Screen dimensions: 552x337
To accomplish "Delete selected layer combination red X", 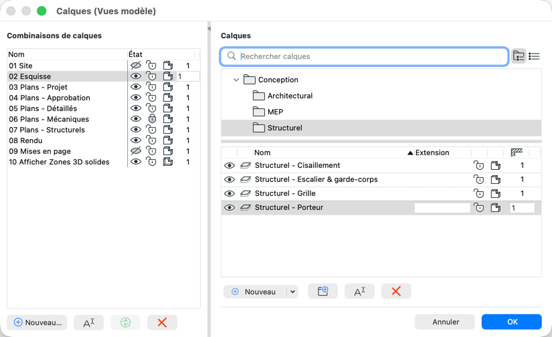I will [163, 322].
